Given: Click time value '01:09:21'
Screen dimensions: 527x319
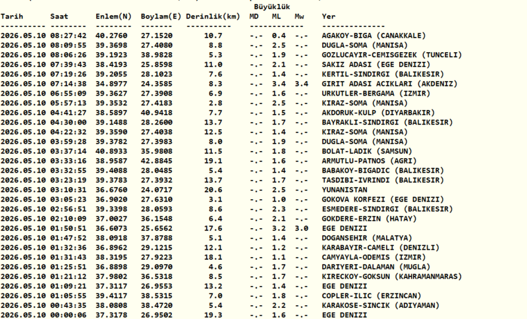Looking at the screenshot, I should [69, 287].
